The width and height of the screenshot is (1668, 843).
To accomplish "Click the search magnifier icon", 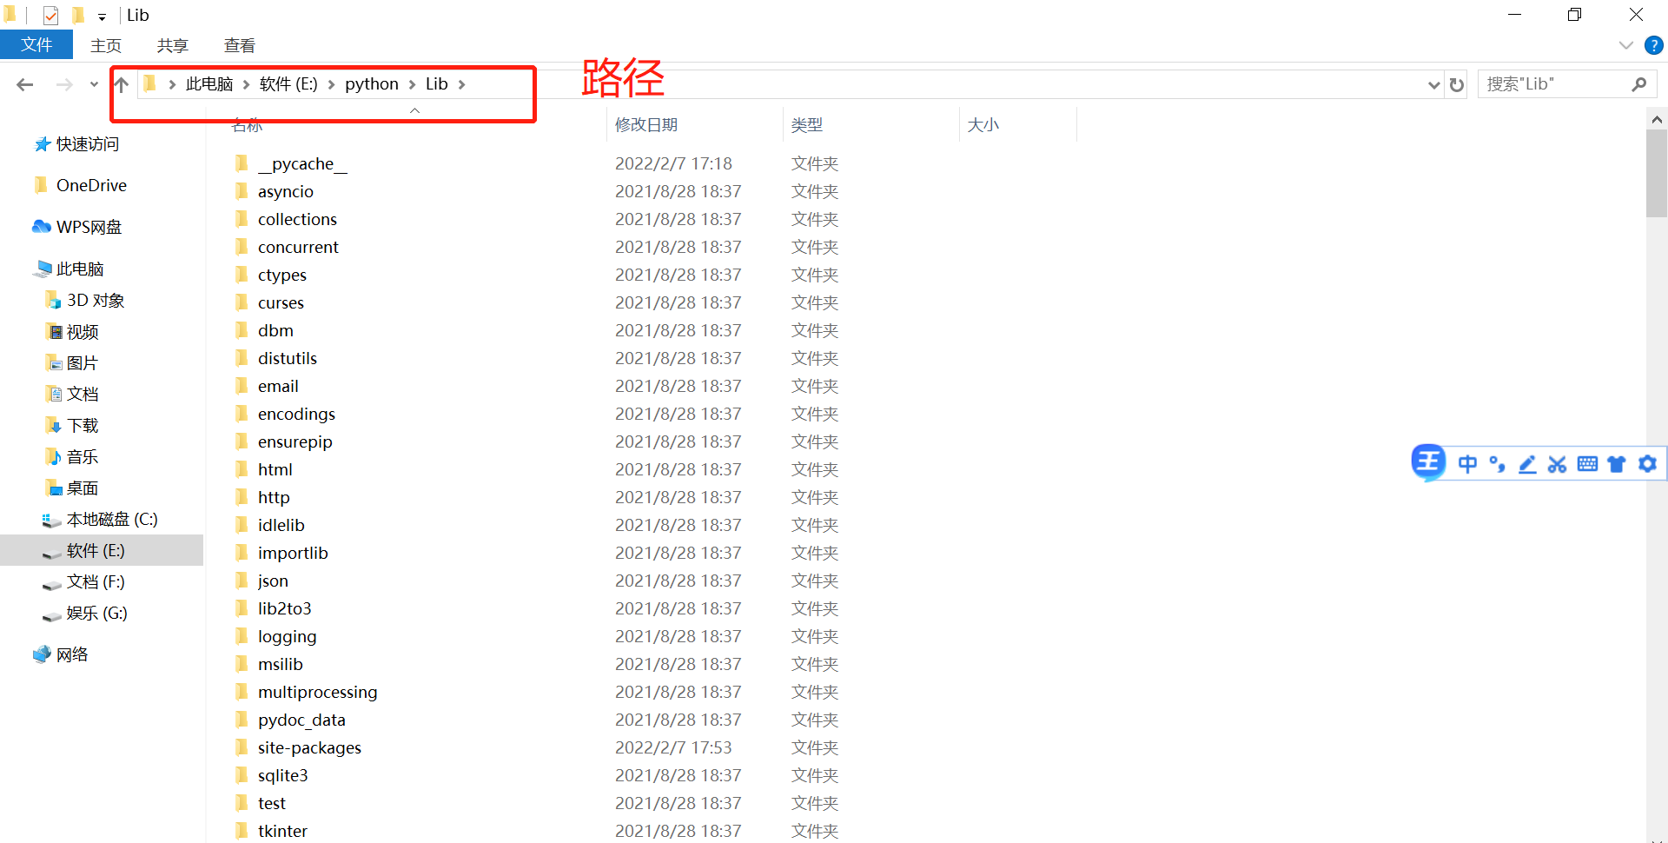I will (x=1639, y=84).
